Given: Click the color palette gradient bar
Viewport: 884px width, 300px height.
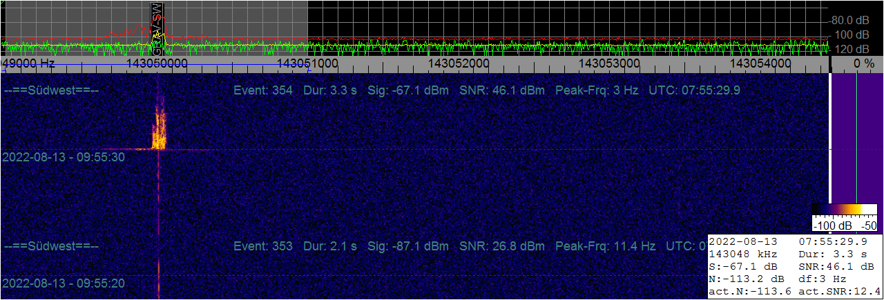Looking at the screenshot, I should pyautogui.click(x=845, y=210).
